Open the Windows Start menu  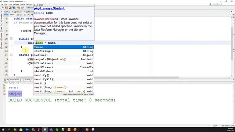3,129
